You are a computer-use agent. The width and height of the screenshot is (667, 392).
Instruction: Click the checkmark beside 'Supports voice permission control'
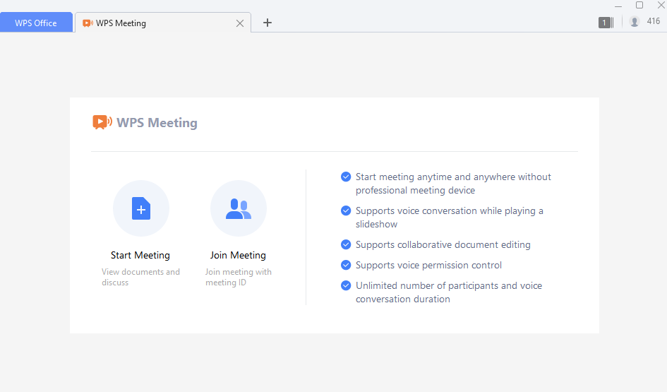point(346,265)
